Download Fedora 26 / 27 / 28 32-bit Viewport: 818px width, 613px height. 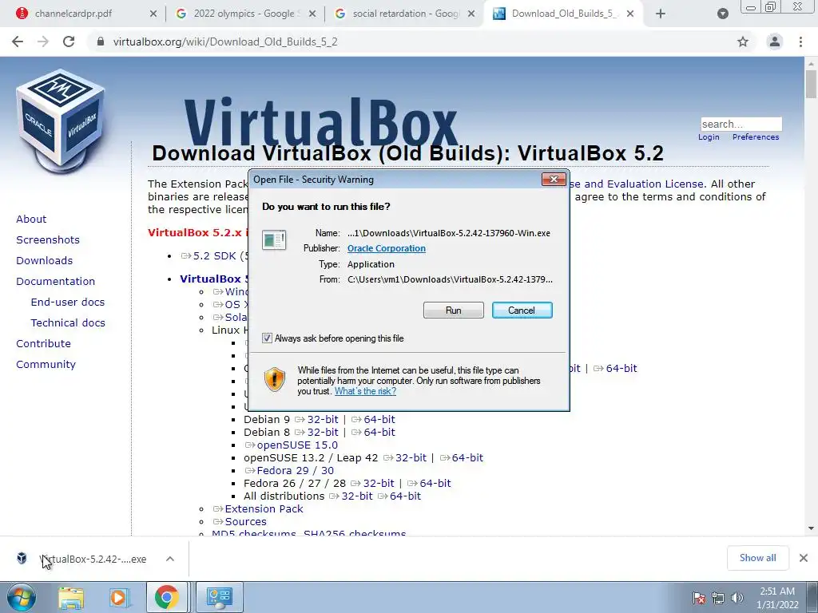pyautogui.click(x=372, y=483)
